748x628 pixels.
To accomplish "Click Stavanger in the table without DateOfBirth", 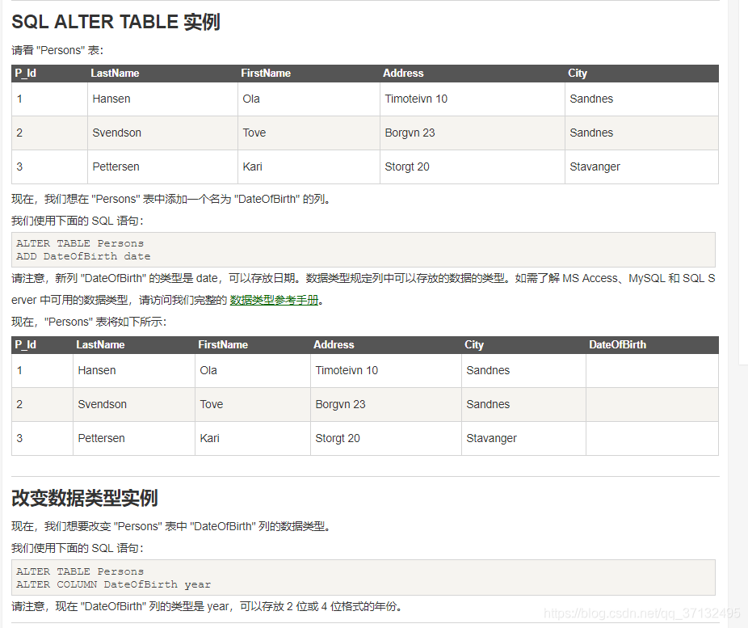I will (x=595, y=166).
